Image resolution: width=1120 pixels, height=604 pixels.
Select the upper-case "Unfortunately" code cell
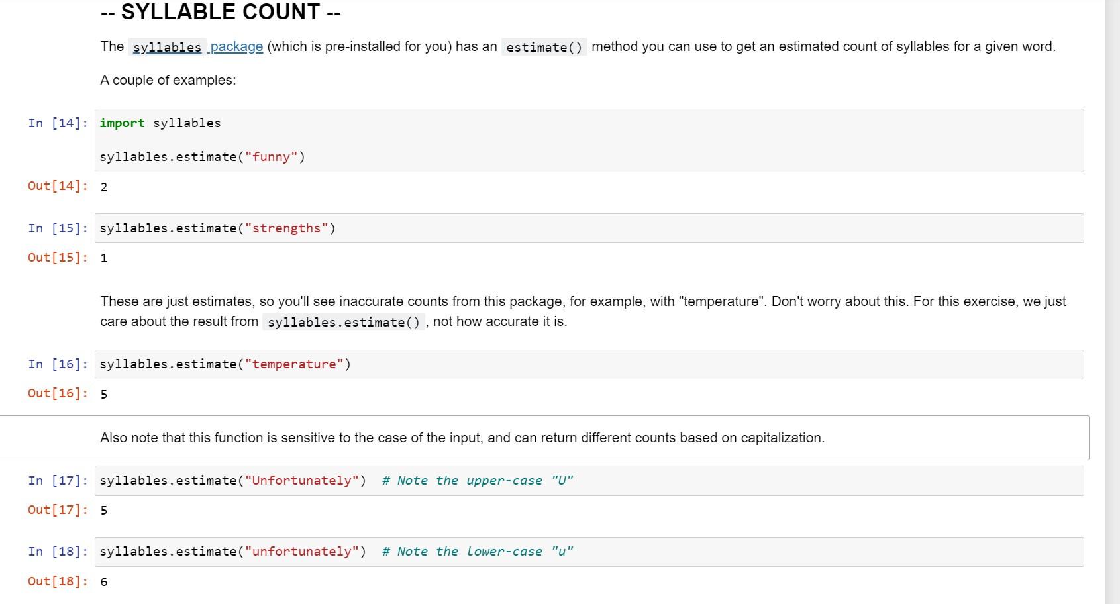[x=588, y=481]
